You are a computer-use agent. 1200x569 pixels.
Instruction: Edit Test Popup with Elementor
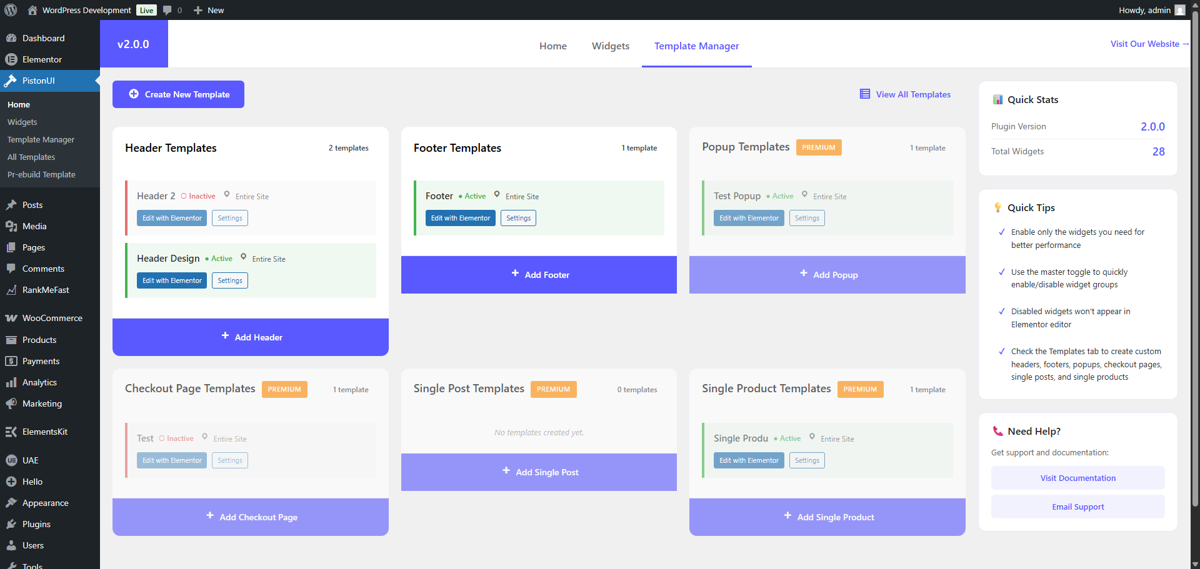(x=749, y=218)
